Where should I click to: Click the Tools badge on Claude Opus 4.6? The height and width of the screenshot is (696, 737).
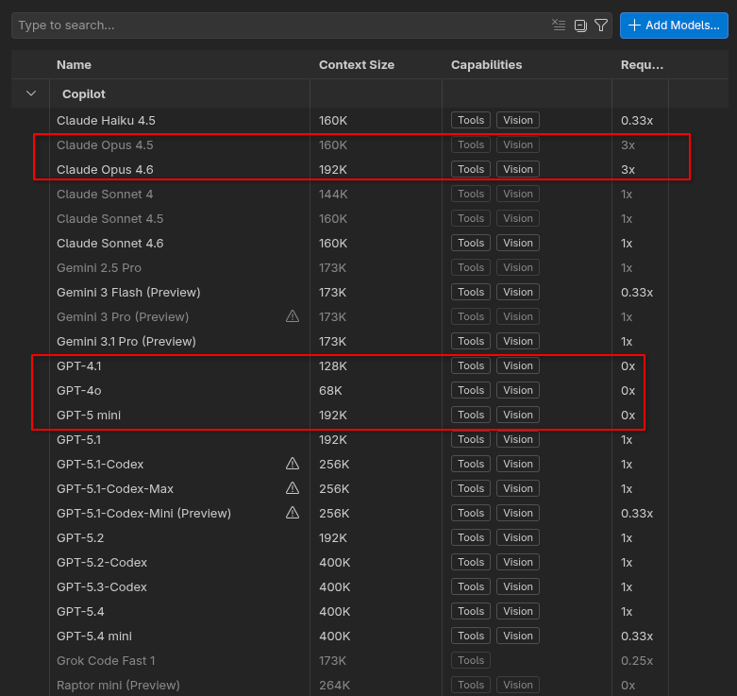pos(471,169)
